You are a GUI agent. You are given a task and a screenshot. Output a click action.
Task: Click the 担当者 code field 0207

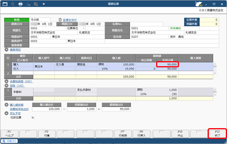click(x=149, y=37)
